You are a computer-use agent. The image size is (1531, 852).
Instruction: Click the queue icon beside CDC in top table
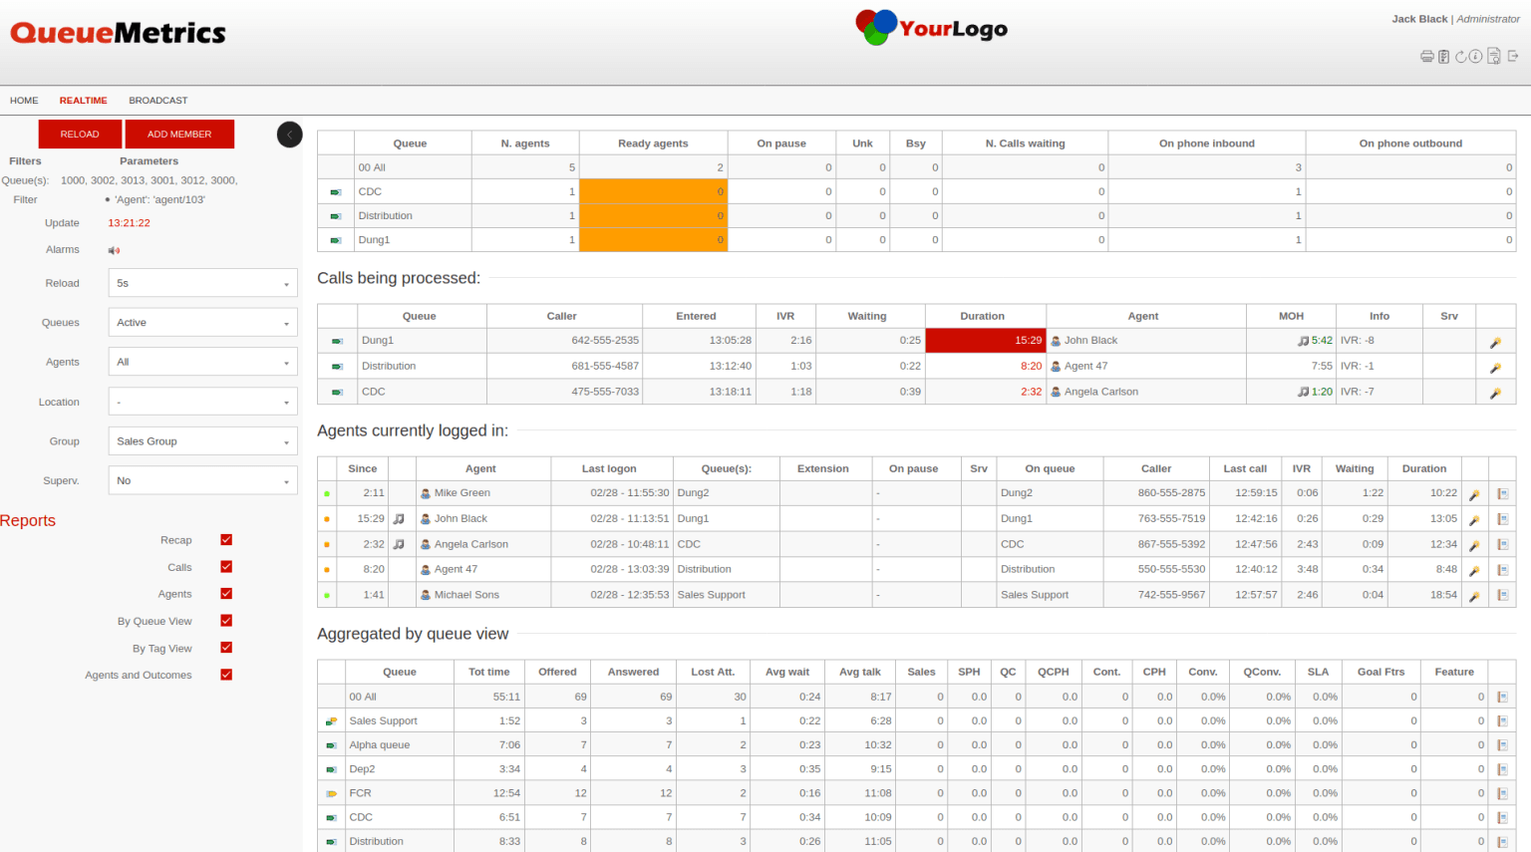[336, 192]
